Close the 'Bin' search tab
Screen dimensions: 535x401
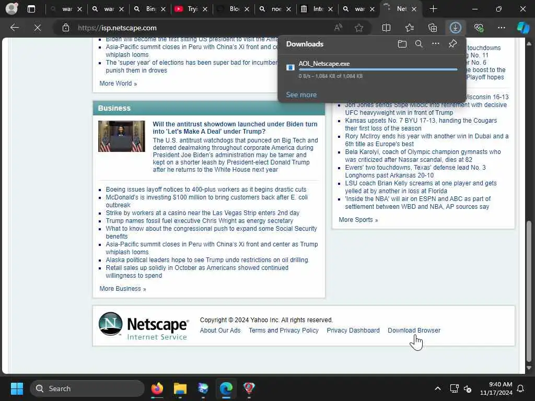163,9
